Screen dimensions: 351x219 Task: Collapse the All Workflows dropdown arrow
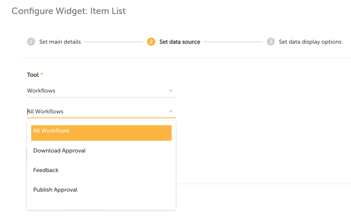tap(171, 111)
